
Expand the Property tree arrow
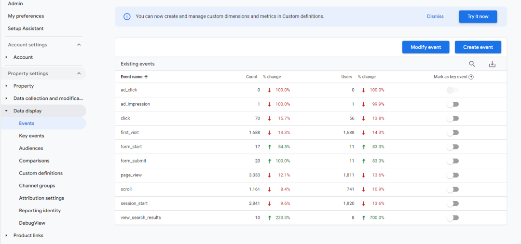(x=6, y=86)
